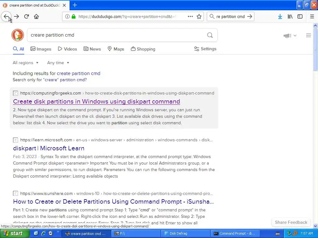This screenshot has height=238, width=318.
Task: Open page actions three-dot menu
Action: coord(190,16)
